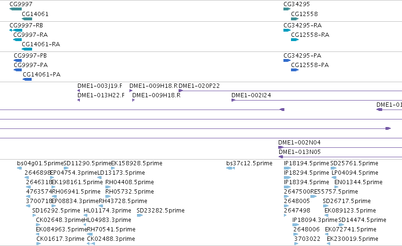Select EST HL04983.3prime
Screen dimensions: 402x246
107,220
